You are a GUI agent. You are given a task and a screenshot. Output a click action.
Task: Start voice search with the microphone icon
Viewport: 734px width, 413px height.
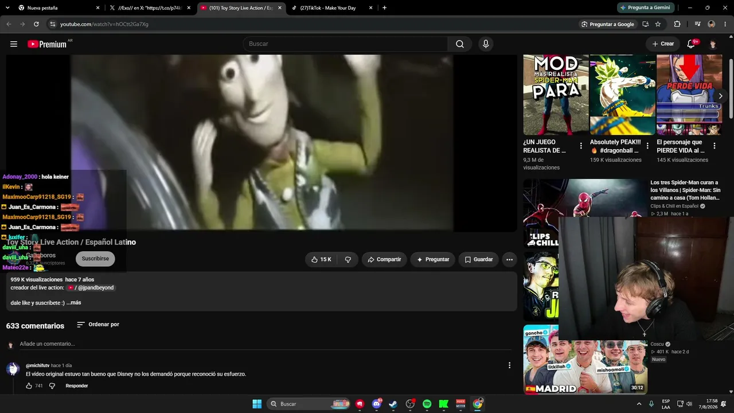(486, 44)
